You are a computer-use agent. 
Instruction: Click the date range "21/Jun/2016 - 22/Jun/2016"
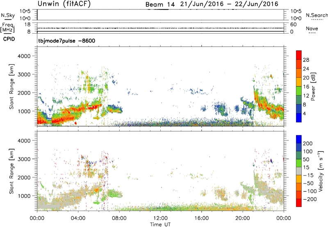(x=229, y=4)
